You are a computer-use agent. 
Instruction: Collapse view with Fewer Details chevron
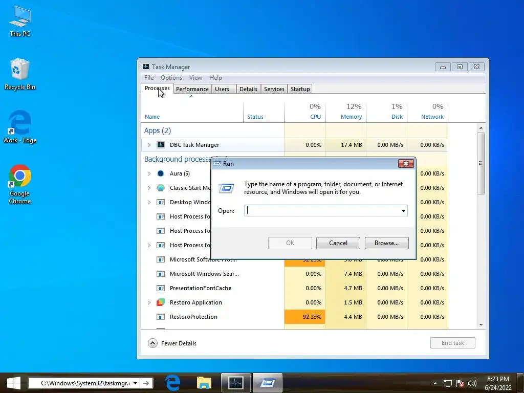click(x=152, y=343)
